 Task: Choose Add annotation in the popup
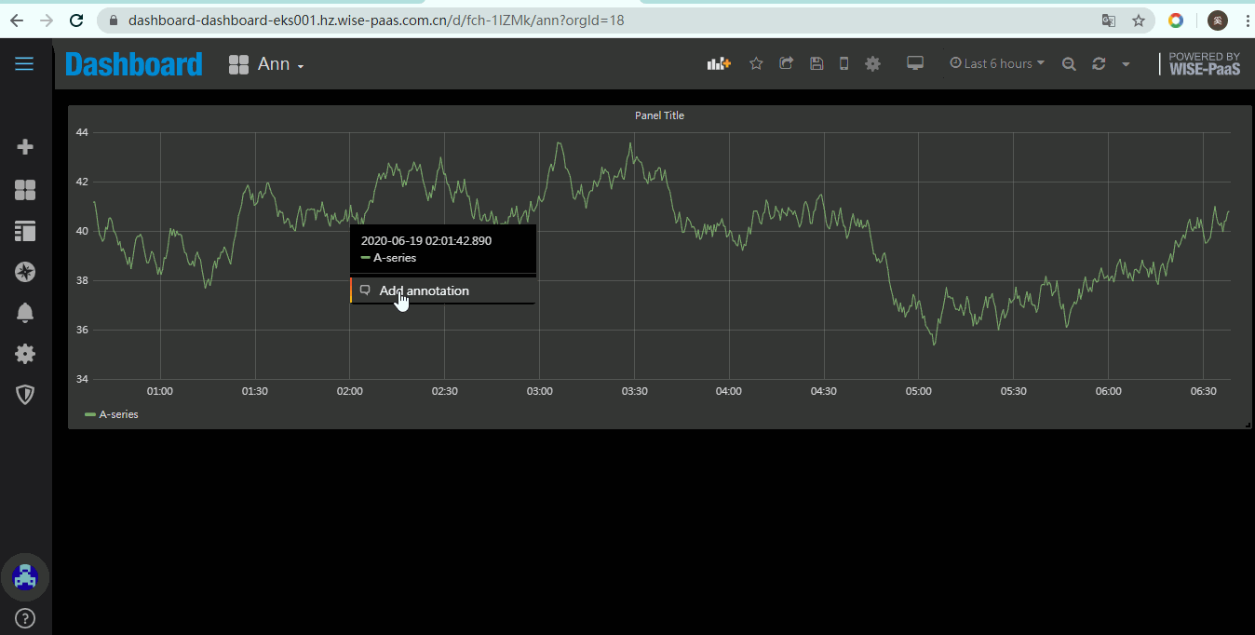click(x=442, y=290)
